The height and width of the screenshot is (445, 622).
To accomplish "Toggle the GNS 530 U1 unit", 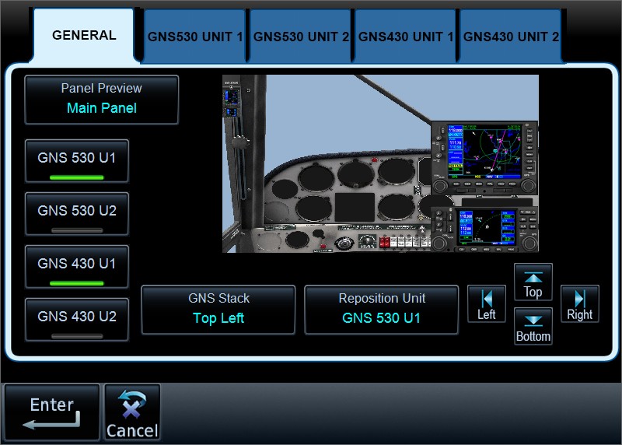I will (76, 161).
